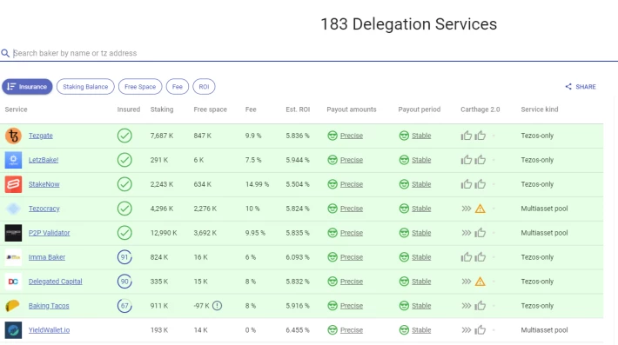Click Tezocracy's Multiasset pool label
The height and width of the screenshot is (345, 618).
pos(544,209)
